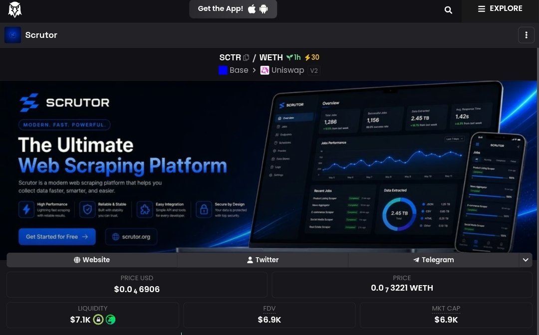This screenshot has width=539, height=335.
Task: Click the paper plane Telegram icon
Action: click(416, 260)
